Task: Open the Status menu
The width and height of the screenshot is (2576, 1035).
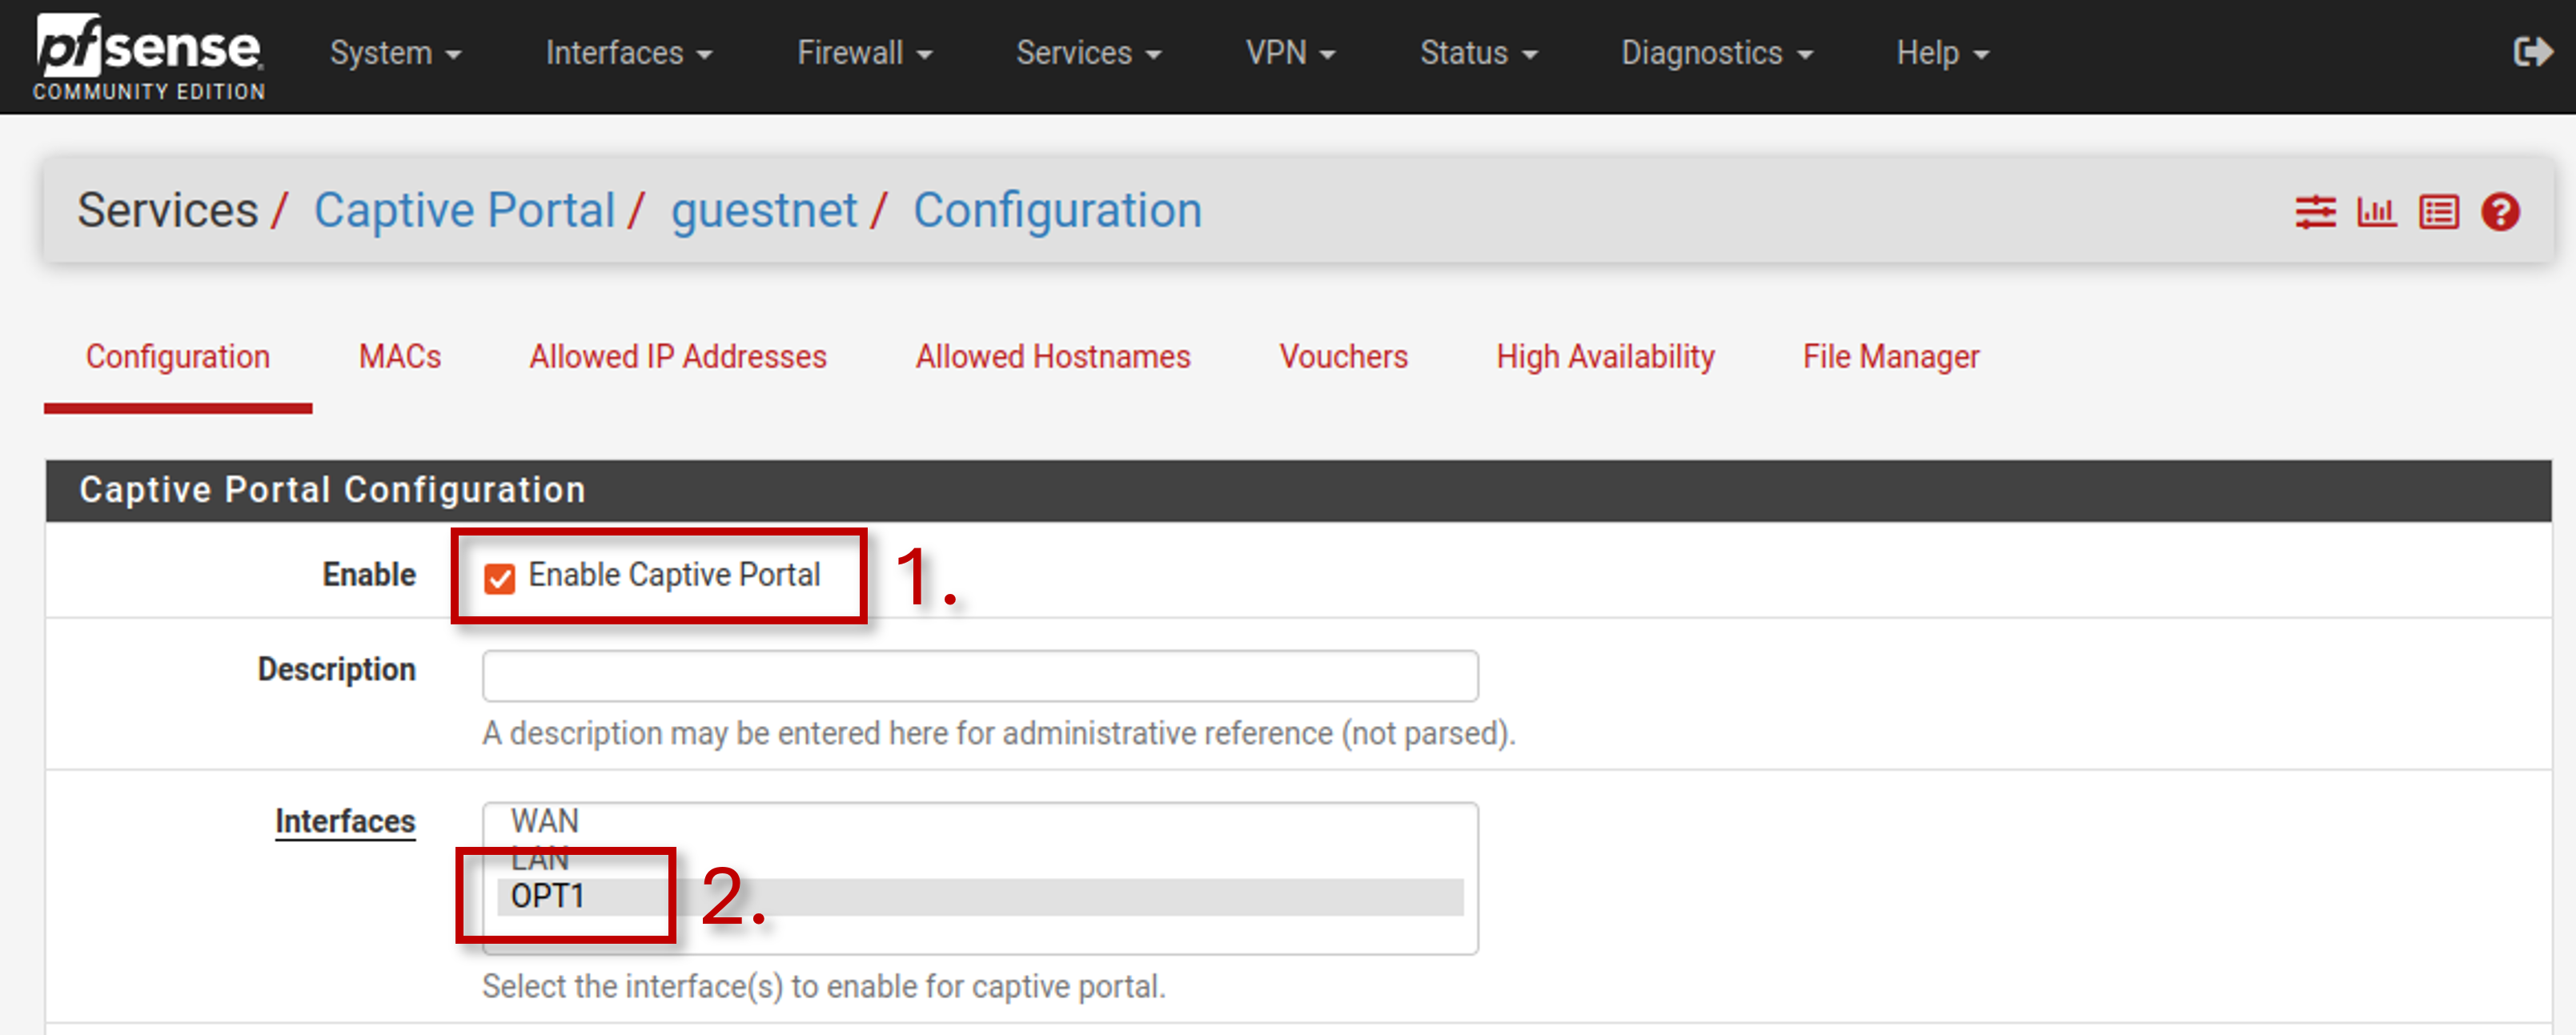Action: click(x=1479, y=53)
